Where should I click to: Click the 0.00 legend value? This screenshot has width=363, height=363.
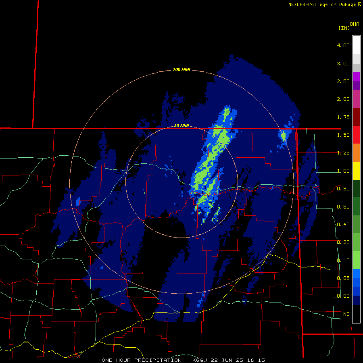(x=343, y=296)
